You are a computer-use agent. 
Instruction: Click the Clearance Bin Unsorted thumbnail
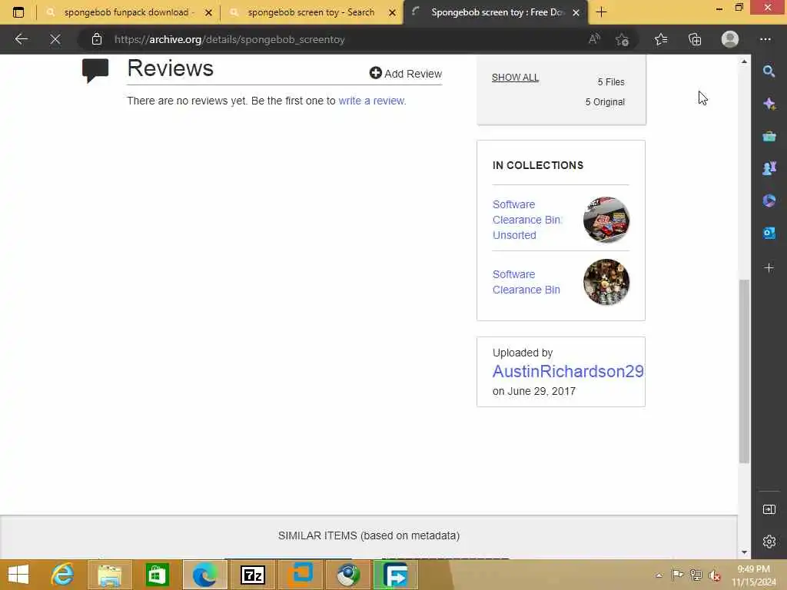(606, 220)
